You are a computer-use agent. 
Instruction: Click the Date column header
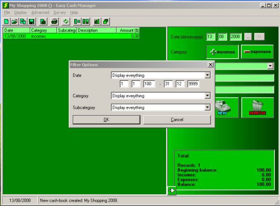tap(17, 30)
